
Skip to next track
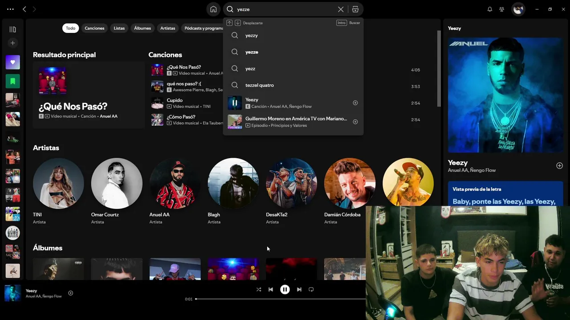[299, 289]
